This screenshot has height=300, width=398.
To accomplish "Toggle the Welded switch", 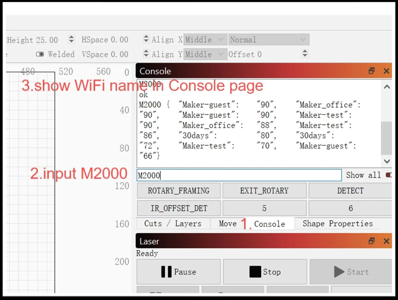I will pyautogui.click(x=40, y=54).
